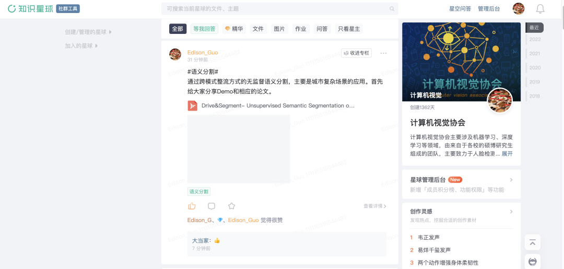The image size is (564, 269).
Task: Click the 语义分割 tag label
Action: [x=199, y=192]
